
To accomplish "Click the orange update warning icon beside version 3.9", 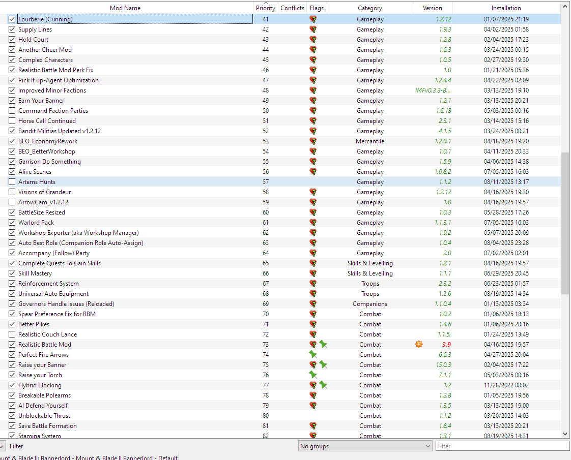I will coord(419,344).
